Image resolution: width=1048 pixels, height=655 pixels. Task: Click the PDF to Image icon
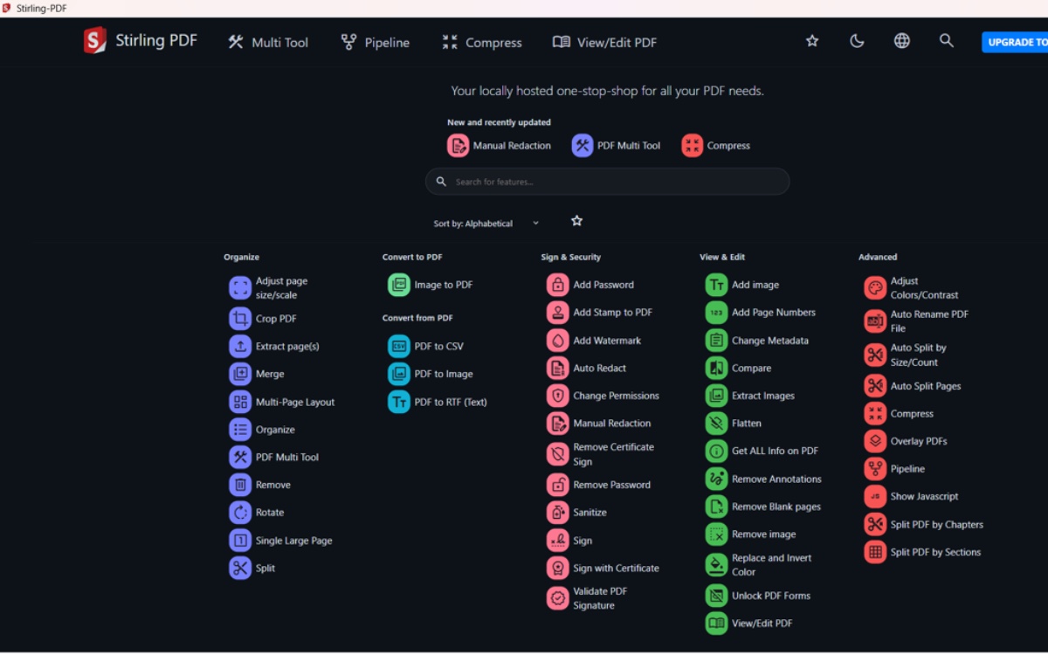pos(399,374)
